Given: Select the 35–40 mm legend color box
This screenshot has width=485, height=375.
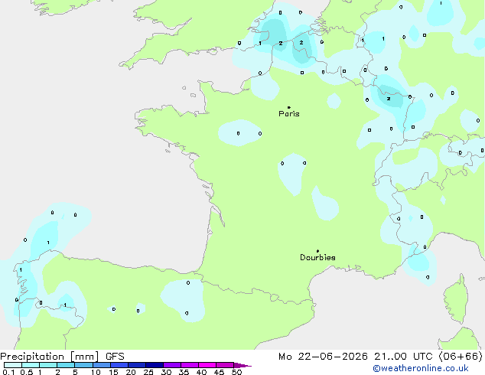Looking at the screenshot, I should [190, 365].
